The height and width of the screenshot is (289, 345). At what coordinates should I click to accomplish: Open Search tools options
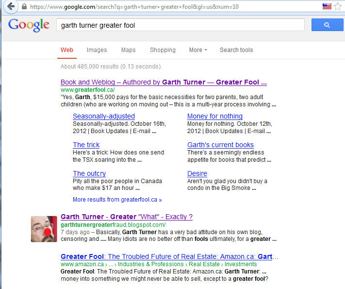(236, 50)
